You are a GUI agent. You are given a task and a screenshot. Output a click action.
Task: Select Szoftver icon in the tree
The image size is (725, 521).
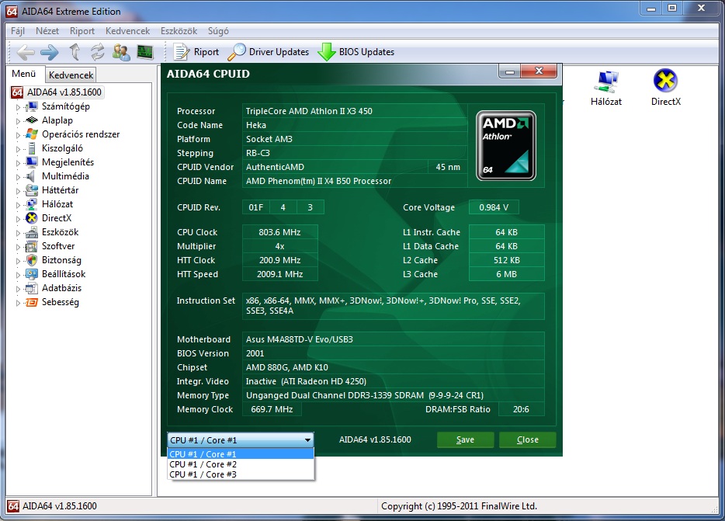coord(32,246)
